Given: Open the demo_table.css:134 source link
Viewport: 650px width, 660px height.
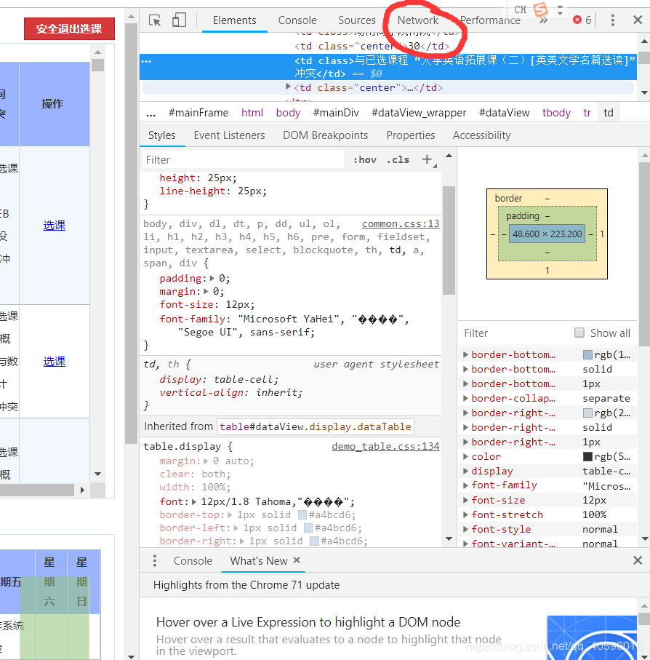Looking at the screenshot, I should [385, 446].
